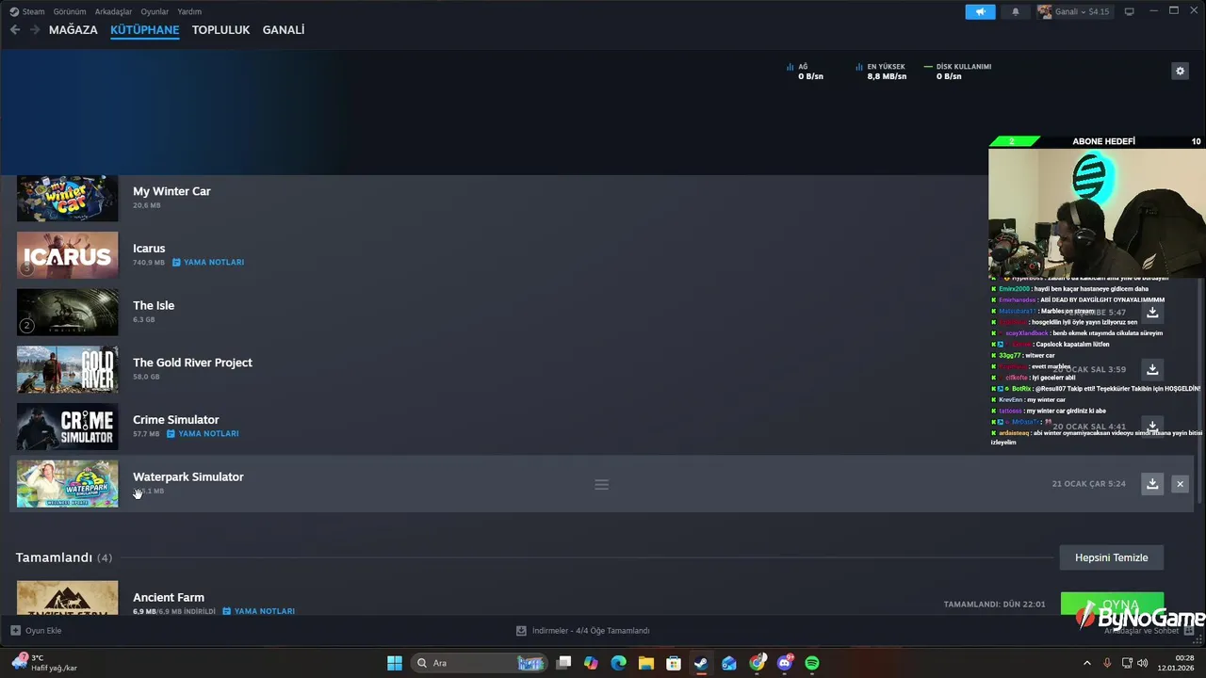The width and height of the screenshot is (1206, 678).
Task: Open the İndirmeler status bar entry
Action: [583, 631]
